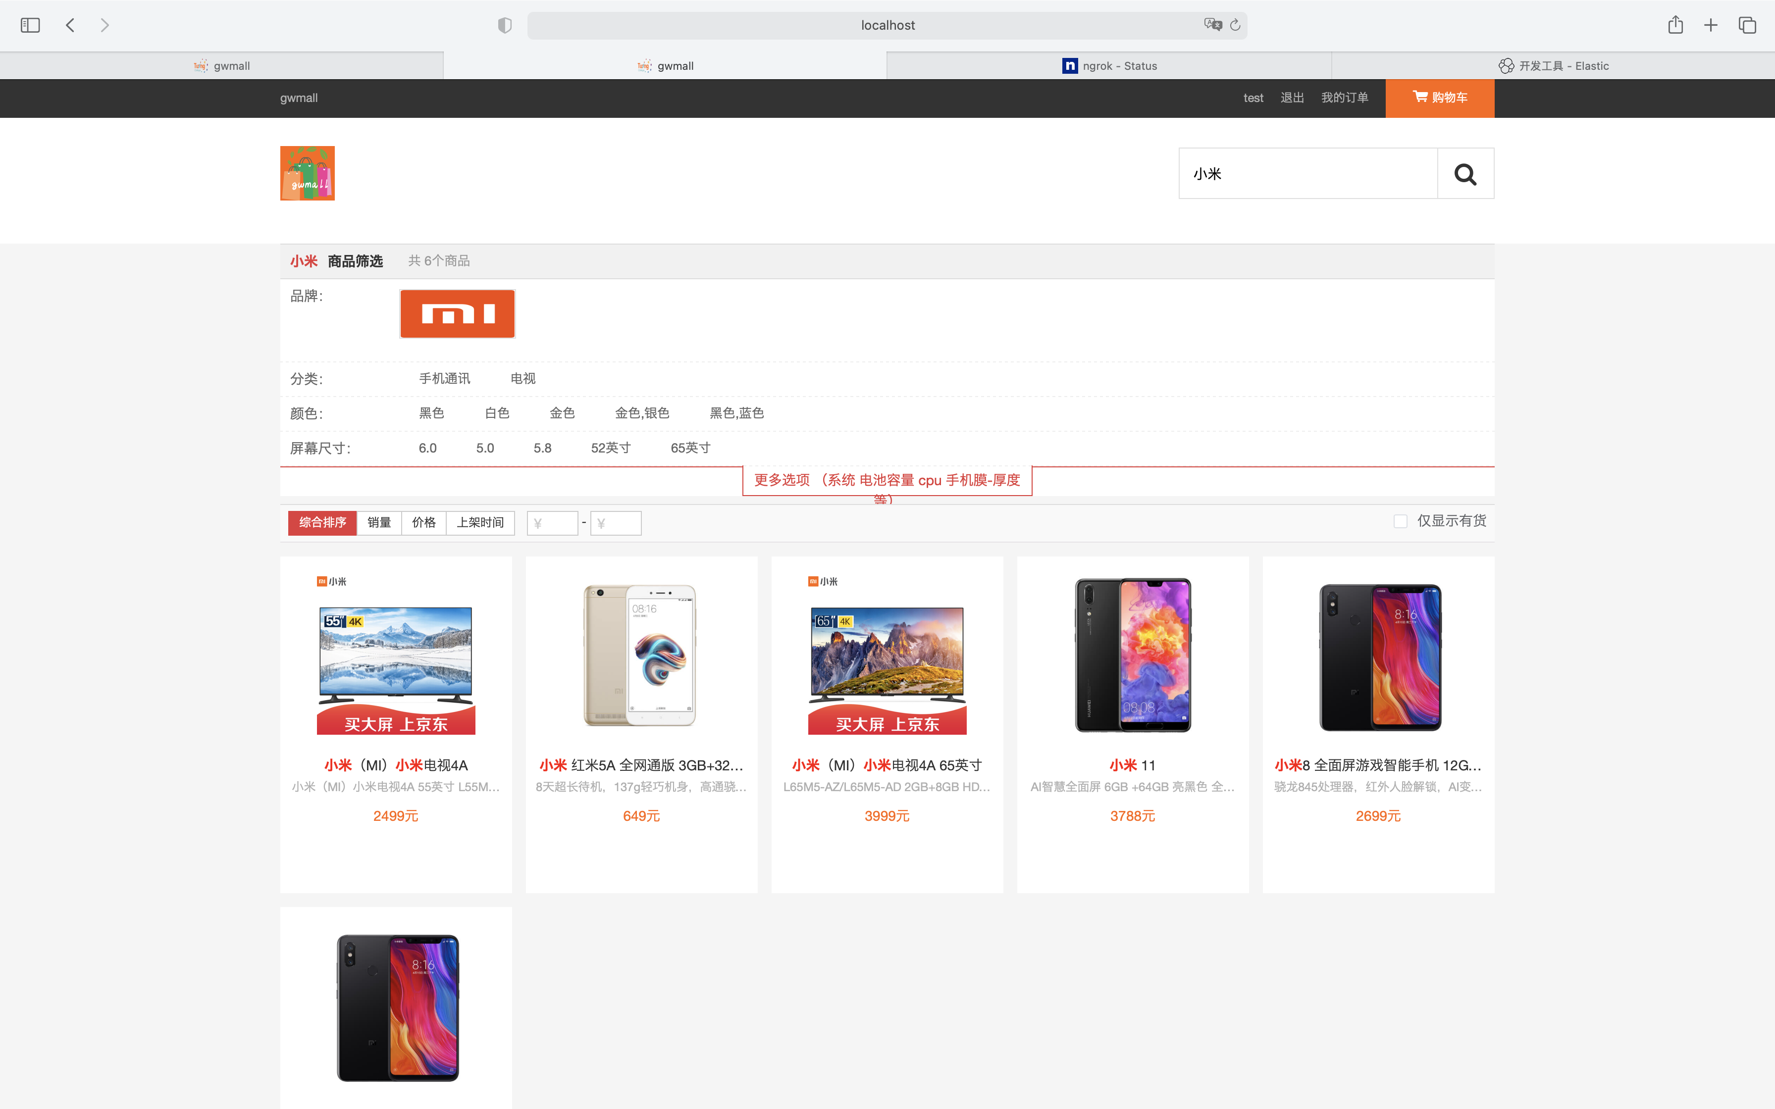
Task: Click the privacy shield icon
Action: 505,25
